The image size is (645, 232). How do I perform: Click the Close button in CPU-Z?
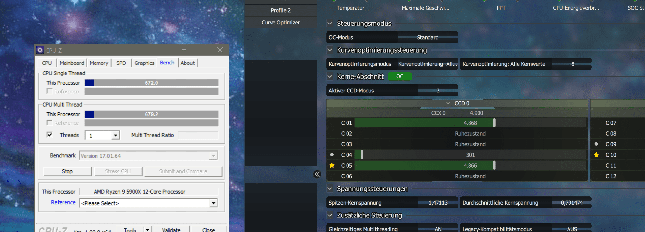point(208,229)
